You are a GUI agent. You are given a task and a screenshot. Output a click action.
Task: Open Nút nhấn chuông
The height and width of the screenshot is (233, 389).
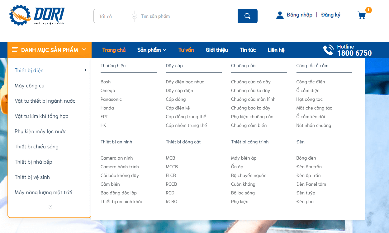coord(314,125)
